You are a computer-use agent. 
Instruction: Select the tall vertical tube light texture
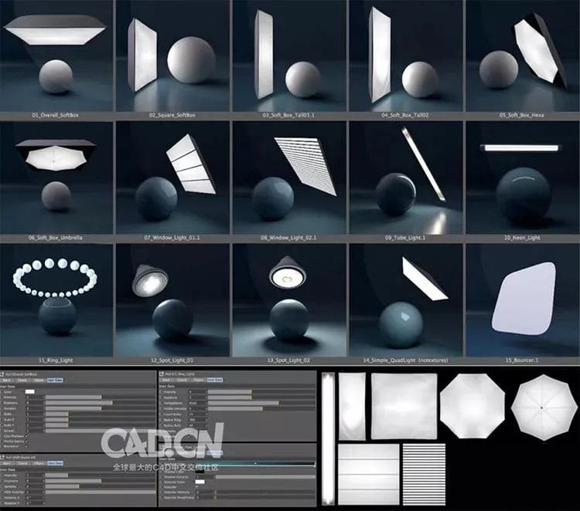coord(328,436)
